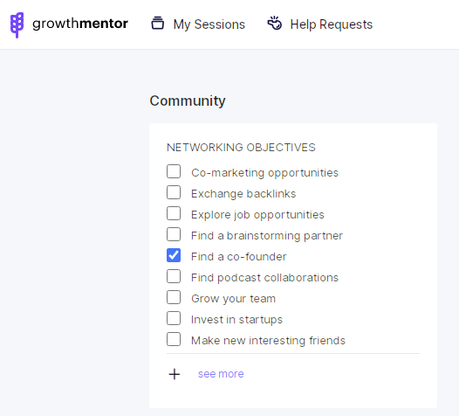The image size is (459, 416).
Task: Tick Make new interesting friends checkbox
Action: 174,339
